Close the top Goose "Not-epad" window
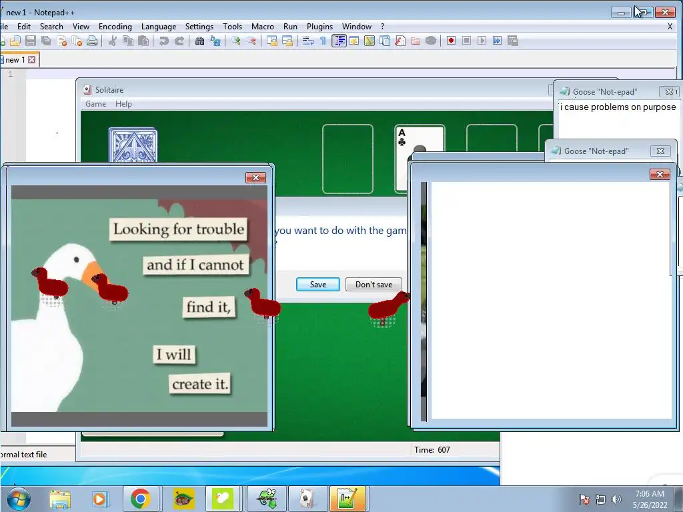The height and width of the screenshot is (512, 683). coord(669,91)
